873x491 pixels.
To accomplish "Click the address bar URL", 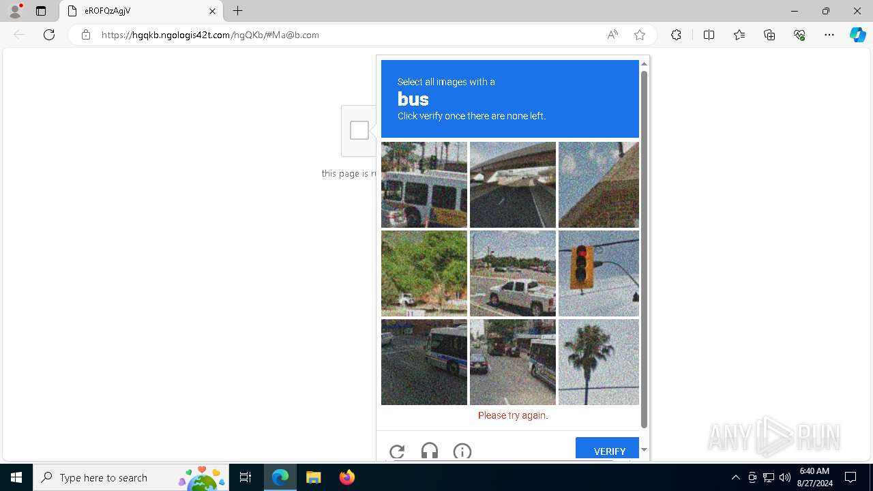I will pyautogui.click(x=210, y=35).
